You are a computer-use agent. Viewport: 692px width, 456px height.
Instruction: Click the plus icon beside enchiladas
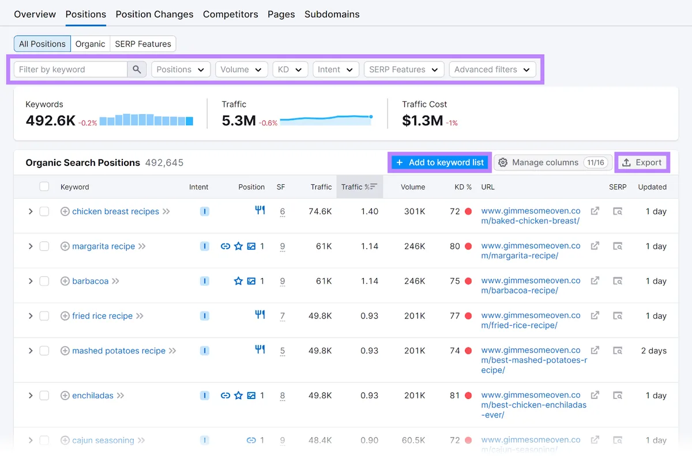coord(65,396)
